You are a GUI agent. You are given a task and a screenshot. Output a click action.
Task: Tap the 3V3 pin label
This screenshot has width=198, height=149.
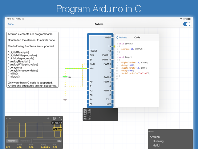92,55
